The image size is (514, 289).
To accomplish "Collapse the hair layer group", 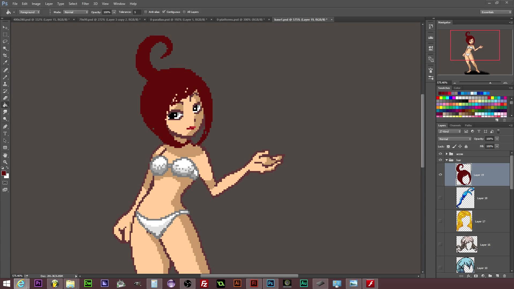I will click(447, 160).
